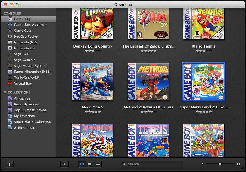Click the Sega Master System icon
The width and height of the screenshot is (246, 172).
tap(10, 66)
